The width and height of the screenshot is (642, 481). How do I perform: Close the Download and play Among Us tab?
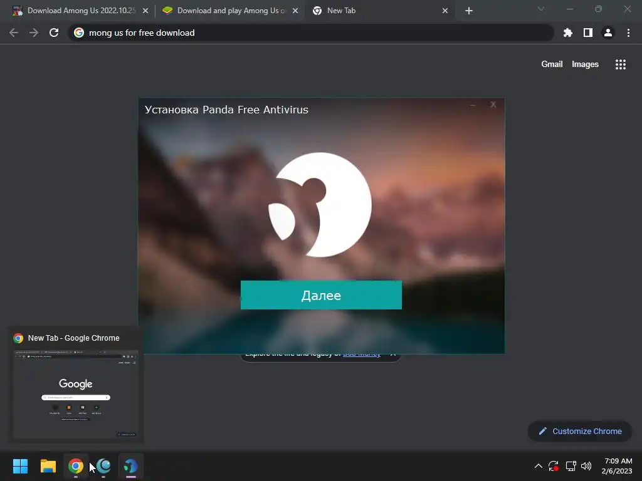click(295, 11)
